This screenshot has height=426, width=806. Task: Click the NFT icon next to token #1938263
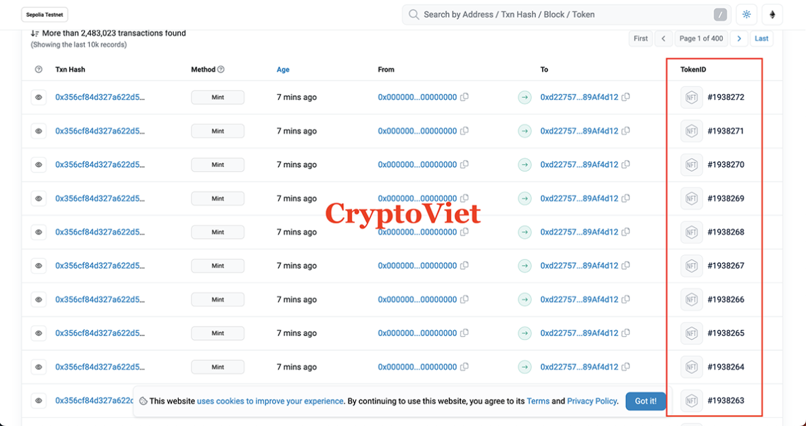pos(691,400)
